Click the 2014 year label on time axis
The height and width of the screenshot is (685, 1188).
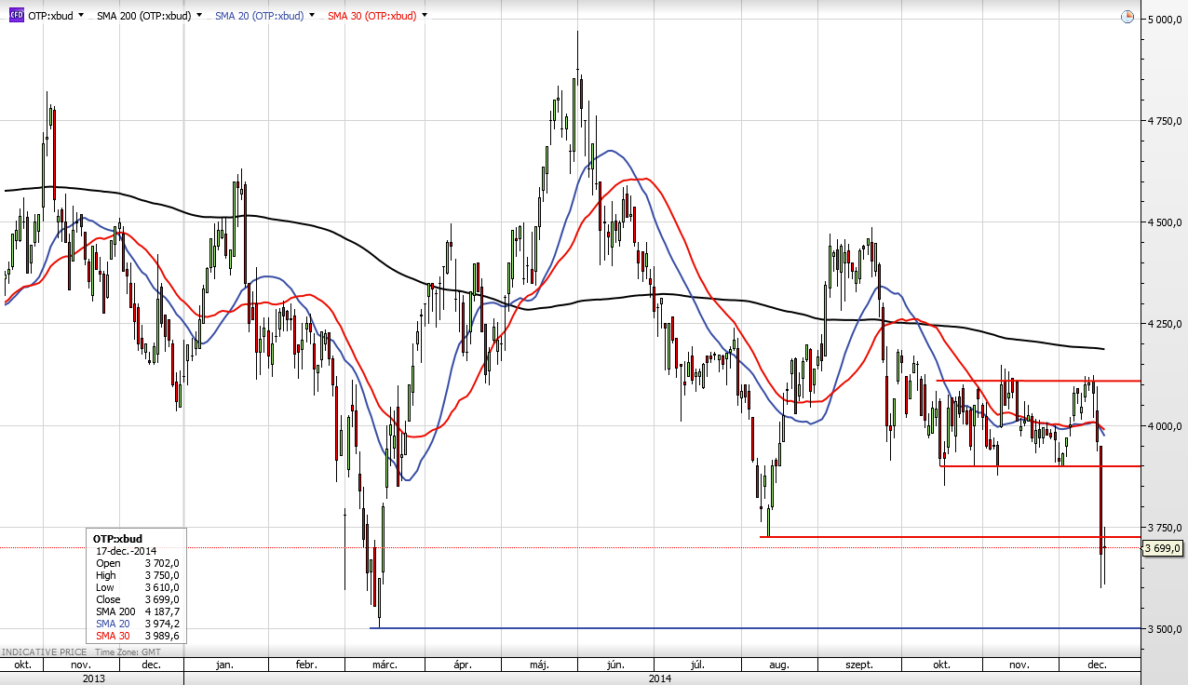(660, 678)
